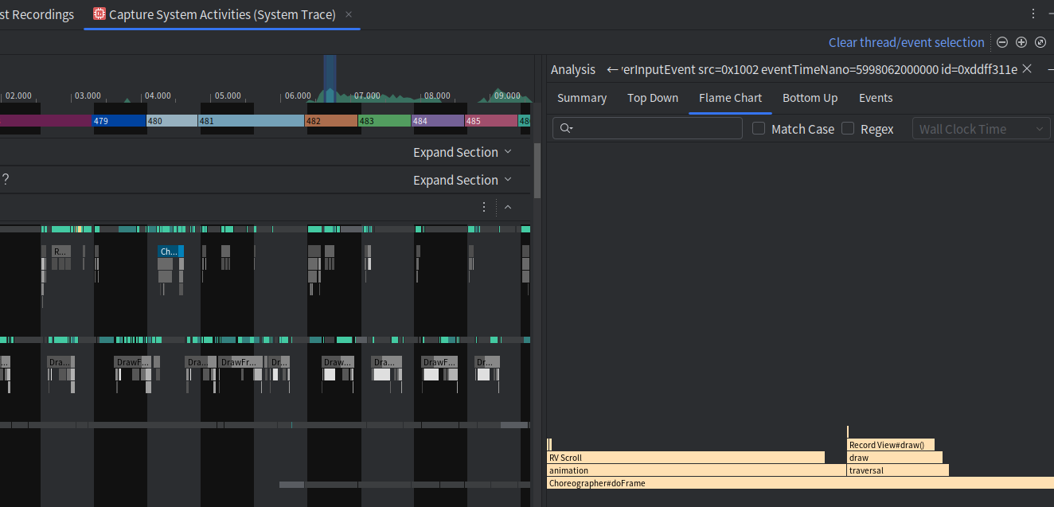This screenshot has width=1054, height=507.
Task: Open the Wall Clock Time dropdown
Action: point(981,128)
